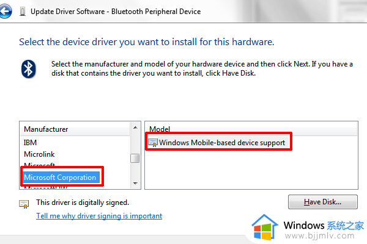
Task: Select the partially hidden Microsoft entry
Action: 40,165
